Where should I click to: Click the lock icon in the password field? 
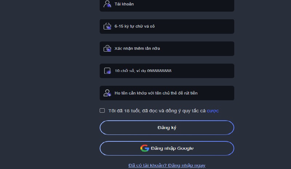coord(107,26)
